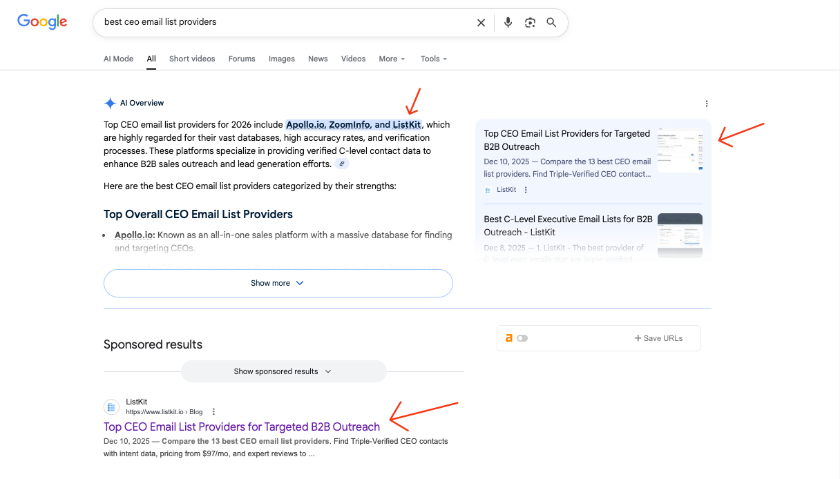Viewport: 840px width, 479px height.
Task: Open the More search filters dropdown
Action: point(392,59)
